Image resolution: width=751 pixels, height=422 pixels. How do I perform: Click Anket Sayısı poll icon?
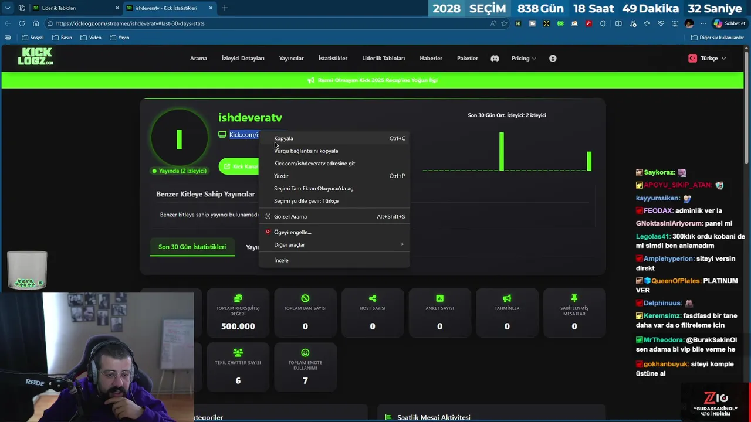[x=439, y=298]
